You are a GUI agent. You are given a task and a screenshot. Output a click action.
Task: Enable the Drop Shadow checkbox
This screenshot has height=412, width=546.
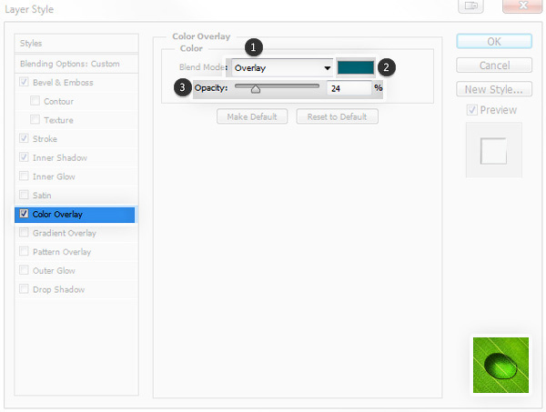click(24, 289)
